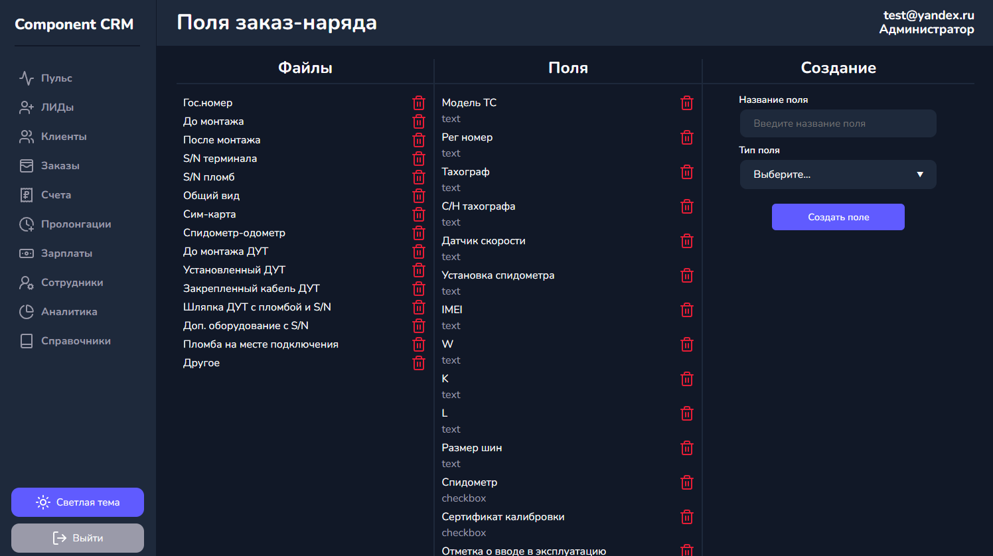Open Аналитика section

point(58,312)
